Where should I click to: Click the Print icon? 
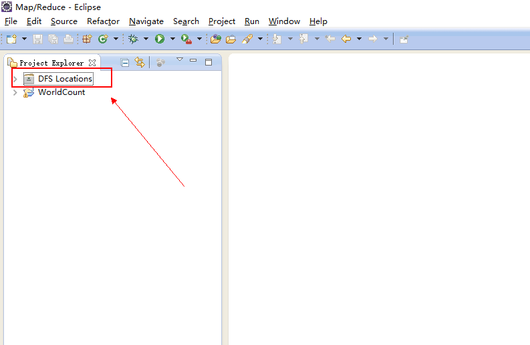[x=69, y=39]
